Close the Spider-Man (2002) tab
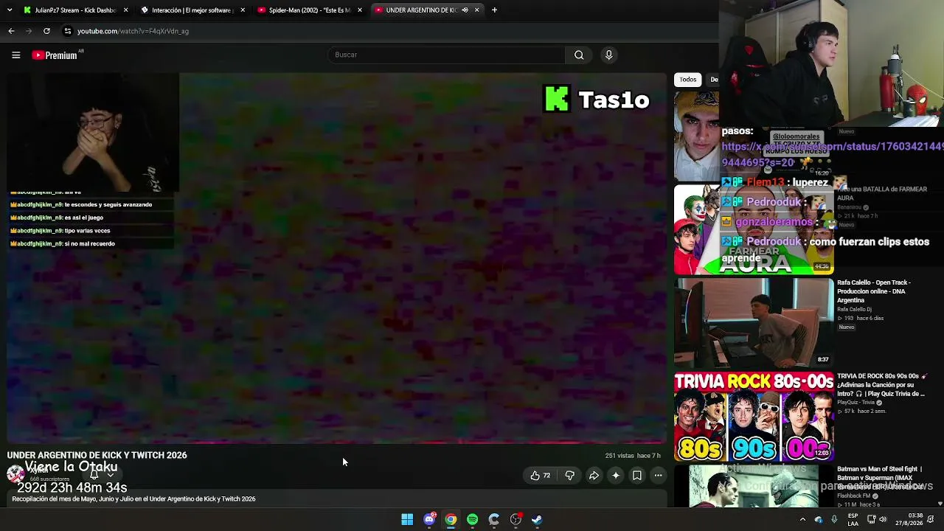 [359, 10]
